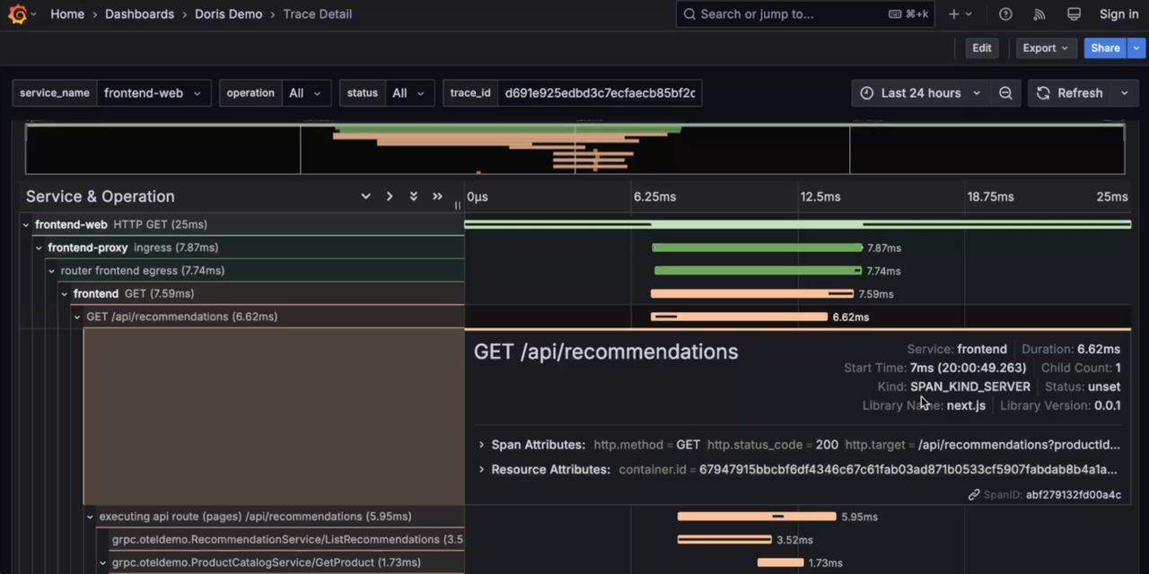
Task: Copy the SpanID via the chain link icon
Action: click(973, 494)
